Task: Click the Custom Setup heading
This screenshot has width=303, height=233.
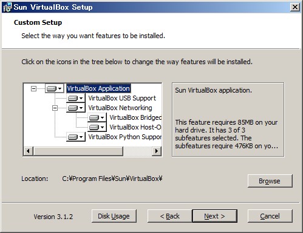Action: 38,22
